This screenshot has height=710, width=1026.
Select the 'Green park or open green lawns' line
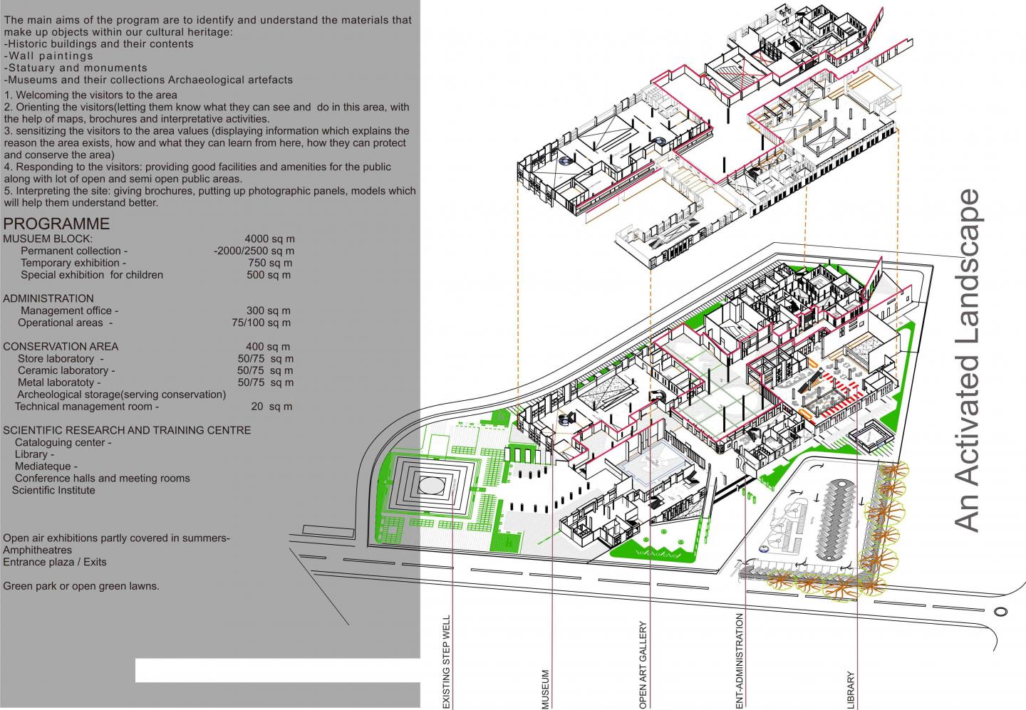click(81, 586)
